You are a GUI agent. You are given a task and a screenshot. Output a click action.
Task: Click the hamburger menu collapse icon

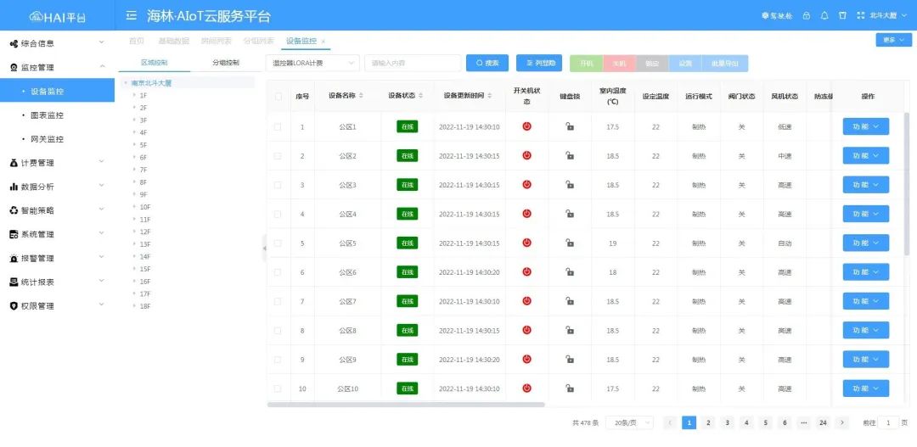point(131,15)
